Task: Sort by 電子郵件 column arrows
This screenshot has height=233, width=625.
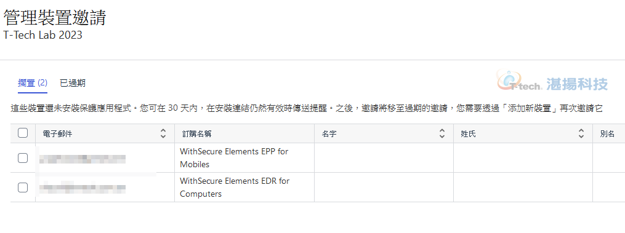Action: (163, 134)
